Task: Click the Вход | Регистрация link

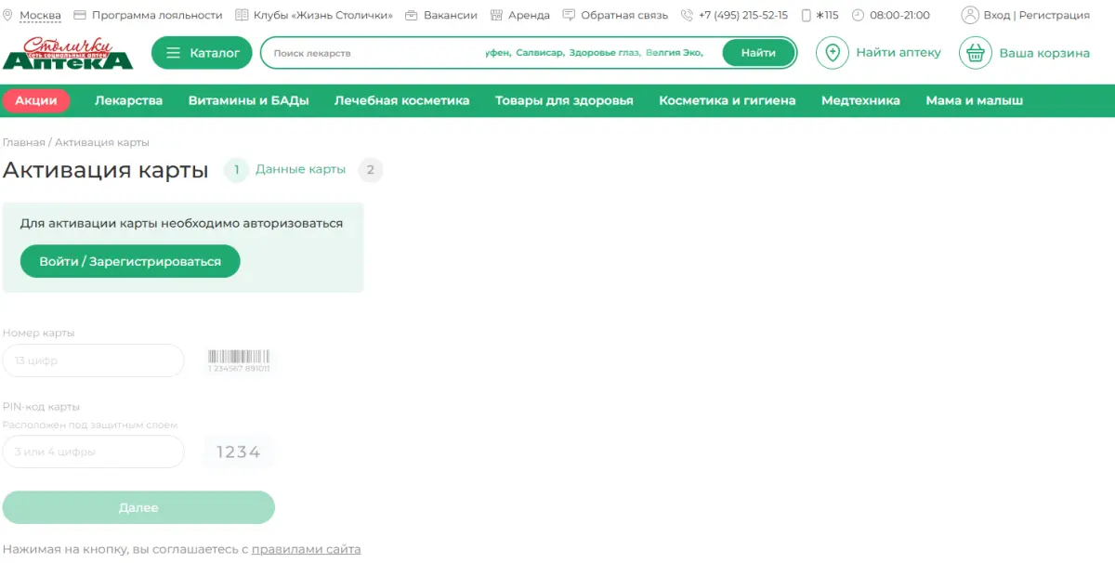Action: 1037,15
